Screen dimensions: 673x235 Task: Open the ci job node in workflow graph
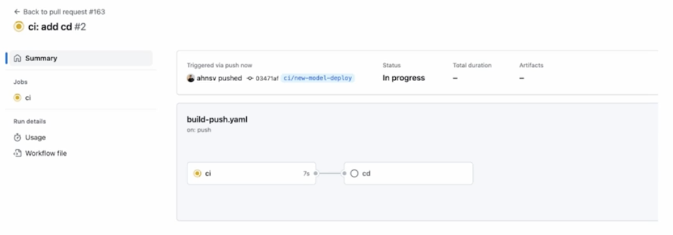coord(251,173)
